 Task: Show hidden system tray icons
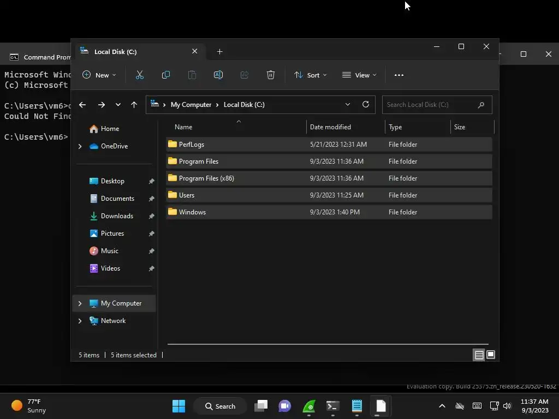pyautogui.click(x=442, y=406)
